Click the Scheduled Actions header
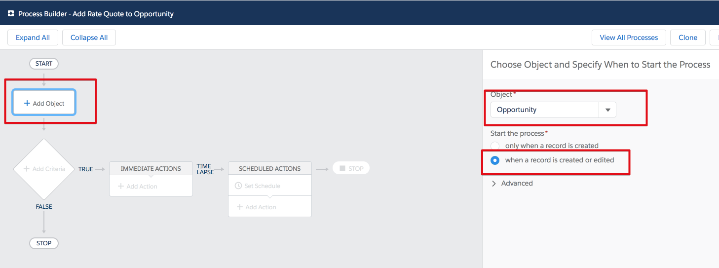719x268 pixels. coord(270,168)
